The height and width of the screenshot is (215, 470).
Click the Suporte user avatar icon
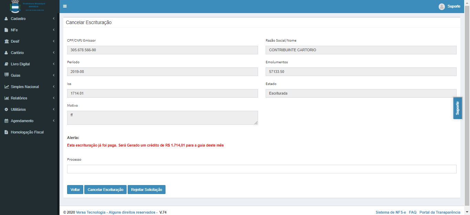442,7
